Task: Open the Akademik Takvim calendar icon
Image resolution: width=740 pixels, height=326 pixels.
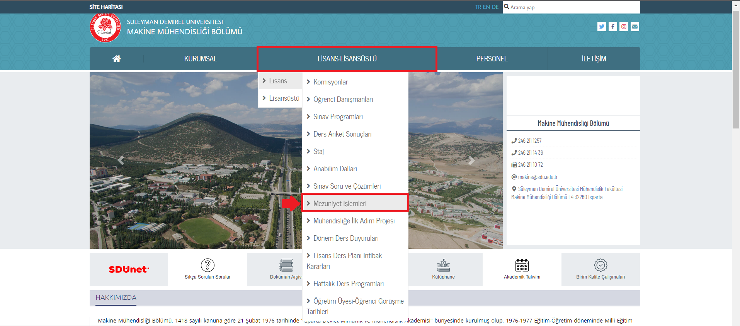Action: (522, 265)
